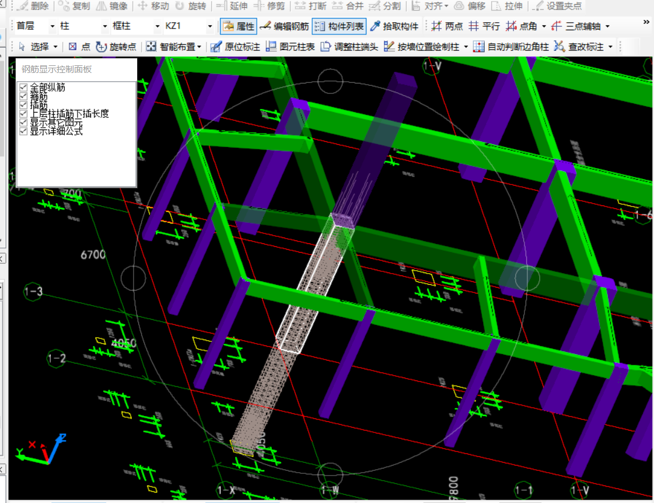Click 三点辅轴 (three-point aux axis)
654x503 pixels.
click(576, 26)
